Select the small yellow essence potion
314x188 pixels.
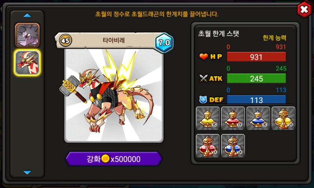point(208,119)
